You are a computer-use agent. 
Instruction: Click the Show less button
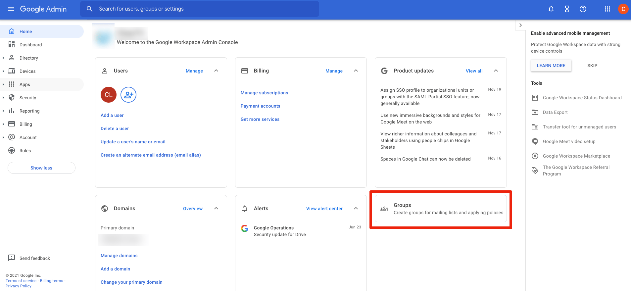point(41,168)
